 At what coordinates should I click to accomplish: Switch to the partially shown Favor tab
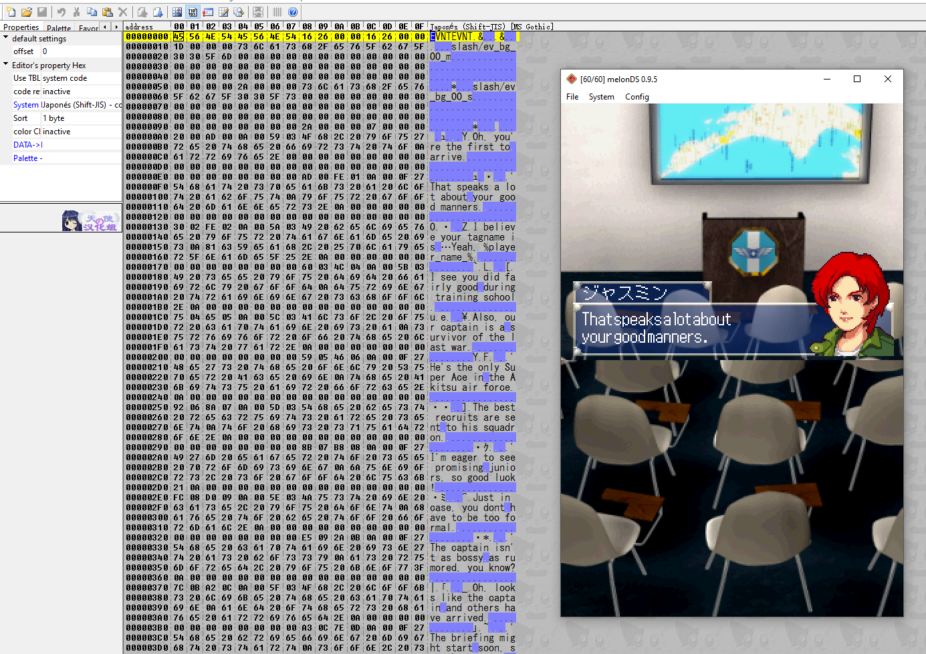pos(88,28)
